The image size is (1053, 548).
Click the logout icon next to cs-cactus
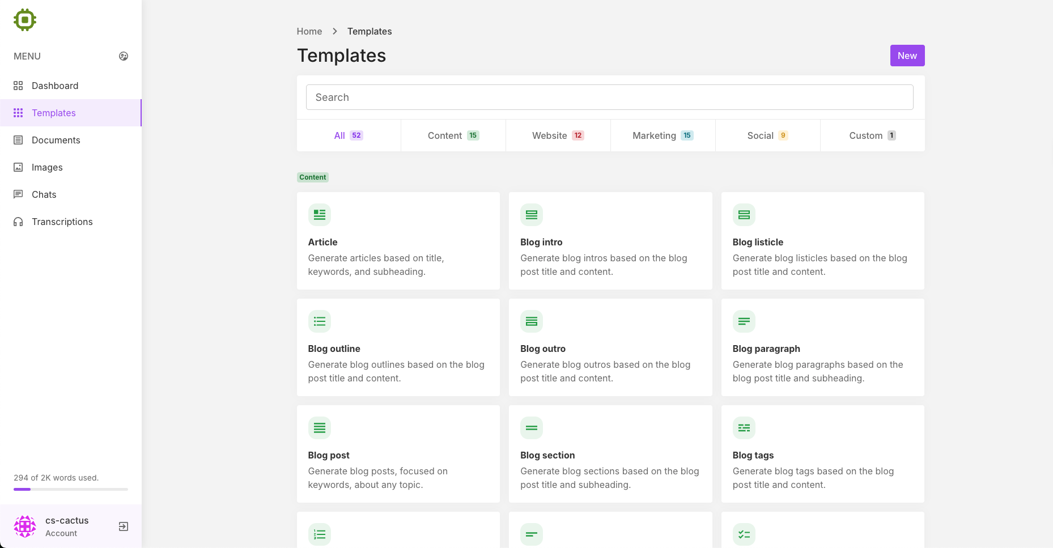point(124,526)
